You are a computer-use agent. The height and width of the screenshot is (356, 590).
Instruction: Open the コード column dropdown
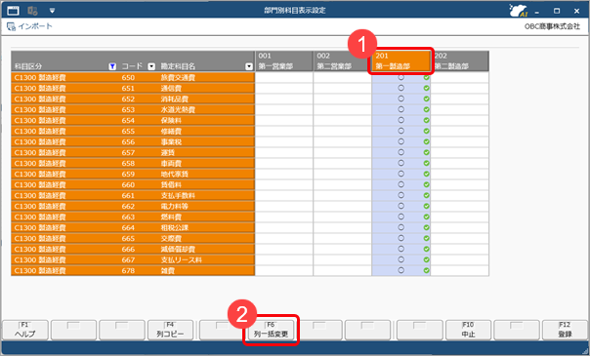tap(151, 66)
